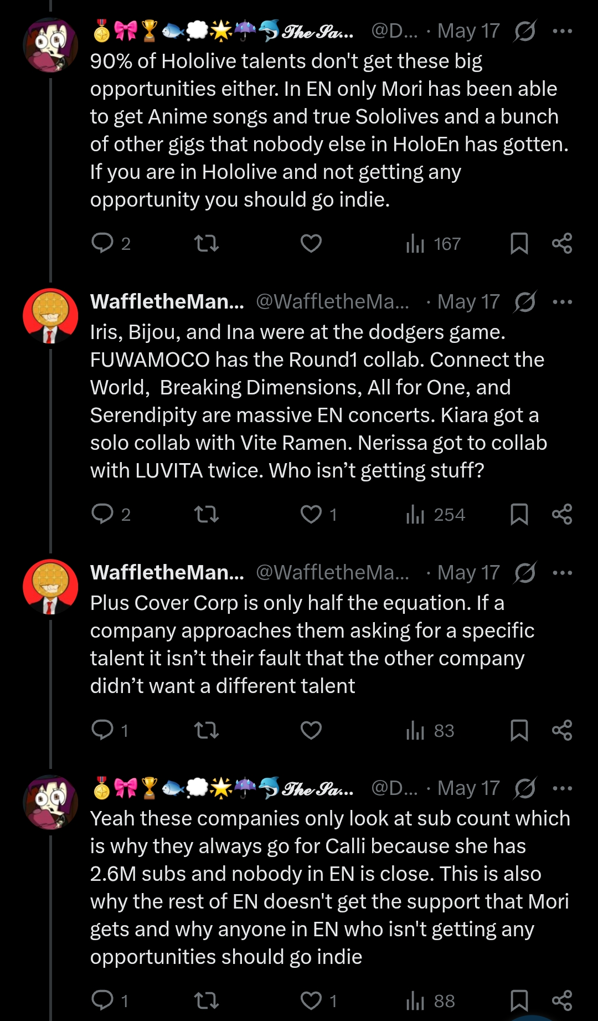Reply to the 'Iris, Bijou, and Ina' tweet

click(111, 514)
